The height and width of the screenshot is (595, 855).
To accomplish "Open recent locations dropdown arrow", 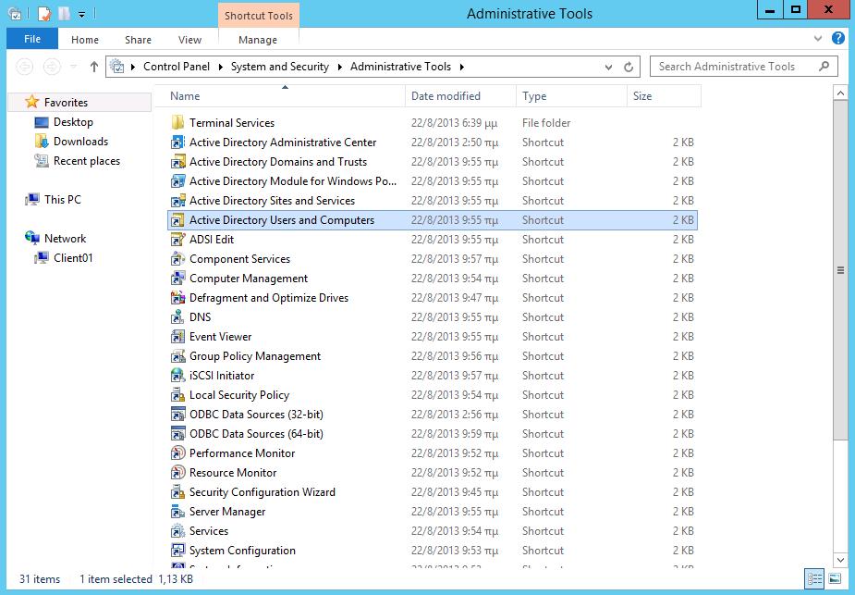I will coord(73,67).
